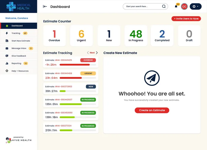Screen dimensions: 207x150
Task: Click the Reporting bar chart icon
Action: (7, 63)
